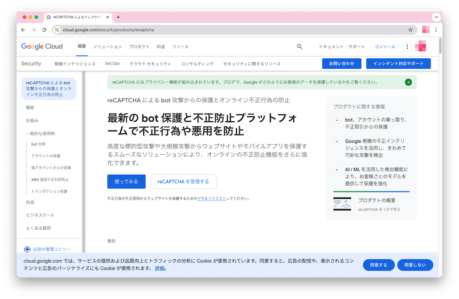Click the green arrow in the privacy banner
459x299 pixels.
click(409, 82)
